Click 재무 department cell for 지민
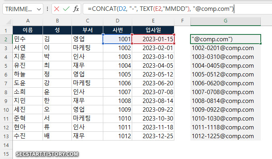This screenshot has width=272, height=159. pyautogui.click(x=88, y=101)
